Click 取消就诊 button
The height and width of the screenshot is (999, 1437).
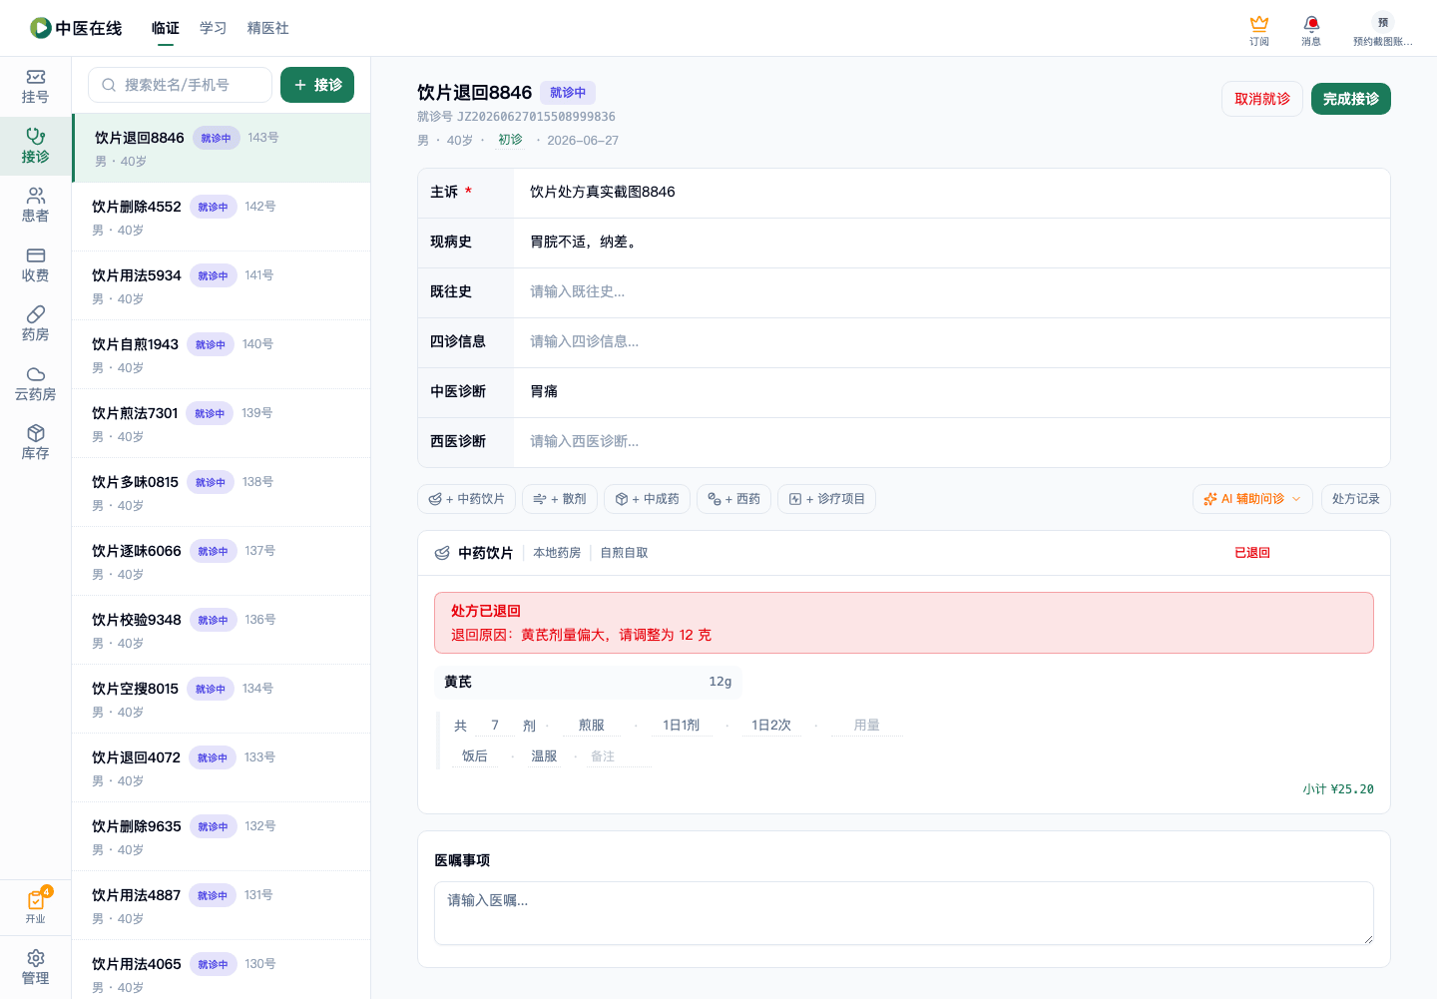tap(1262, 99)
